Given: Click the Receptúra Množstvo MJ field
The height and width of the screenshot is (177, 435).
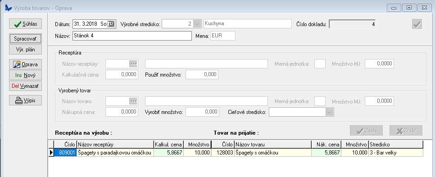Looking at the screenshot, I should pos(379,64).
